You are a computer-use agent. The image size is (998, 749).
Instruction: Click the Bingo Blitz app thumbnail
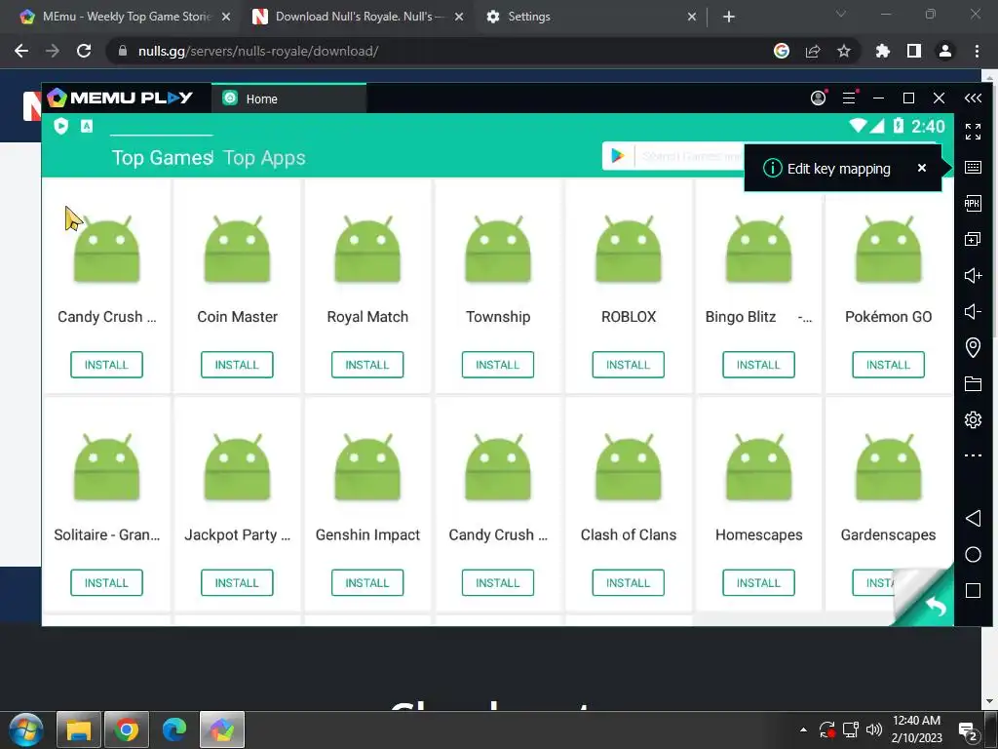(x=758, y=249)
